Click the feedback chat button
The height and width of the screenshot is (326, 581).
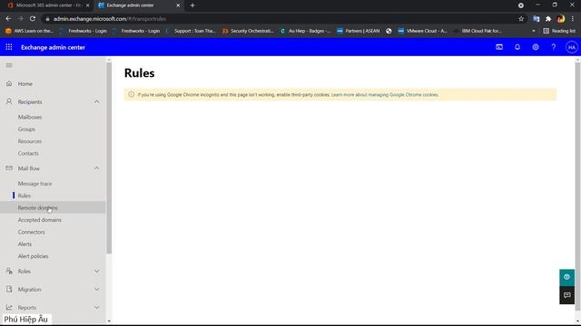click(566, 295)
